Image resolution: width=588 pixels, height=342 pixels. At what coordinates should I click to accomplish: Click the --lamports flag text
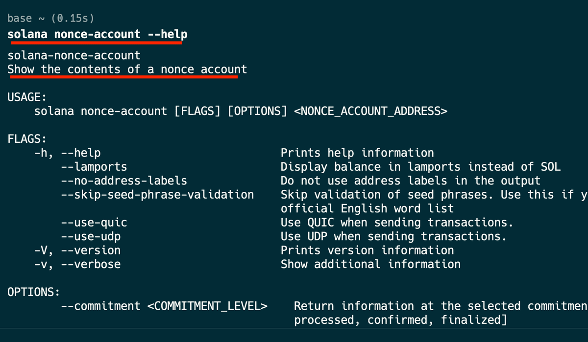(94, 167)
